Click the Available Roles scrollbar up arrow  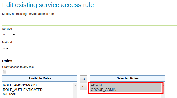[75, 85]
